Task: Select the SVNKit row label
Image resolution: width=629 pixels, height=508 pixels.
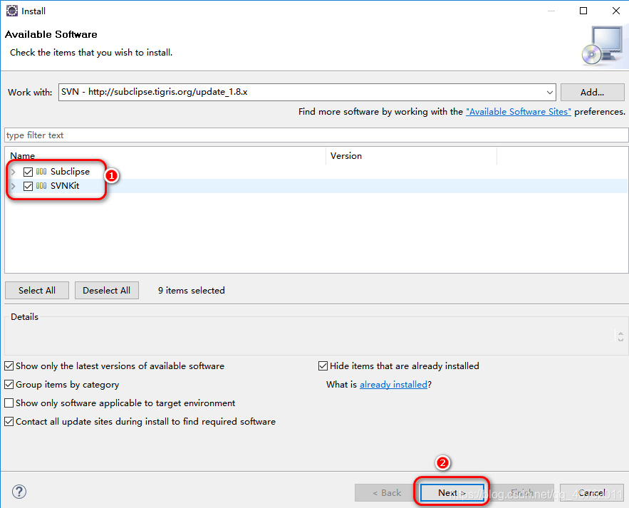Action: coord(65,186)
